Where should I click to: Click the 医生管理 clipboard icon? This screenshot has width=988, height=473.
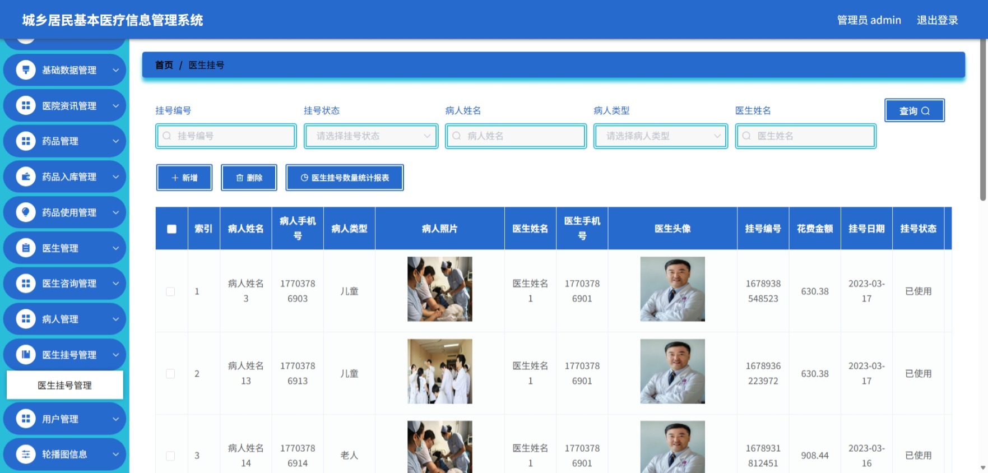click(26, 248)
